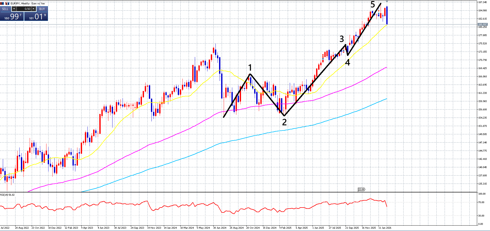
Task: Select the wave label number 1
Action: click(x=250, y=68)
